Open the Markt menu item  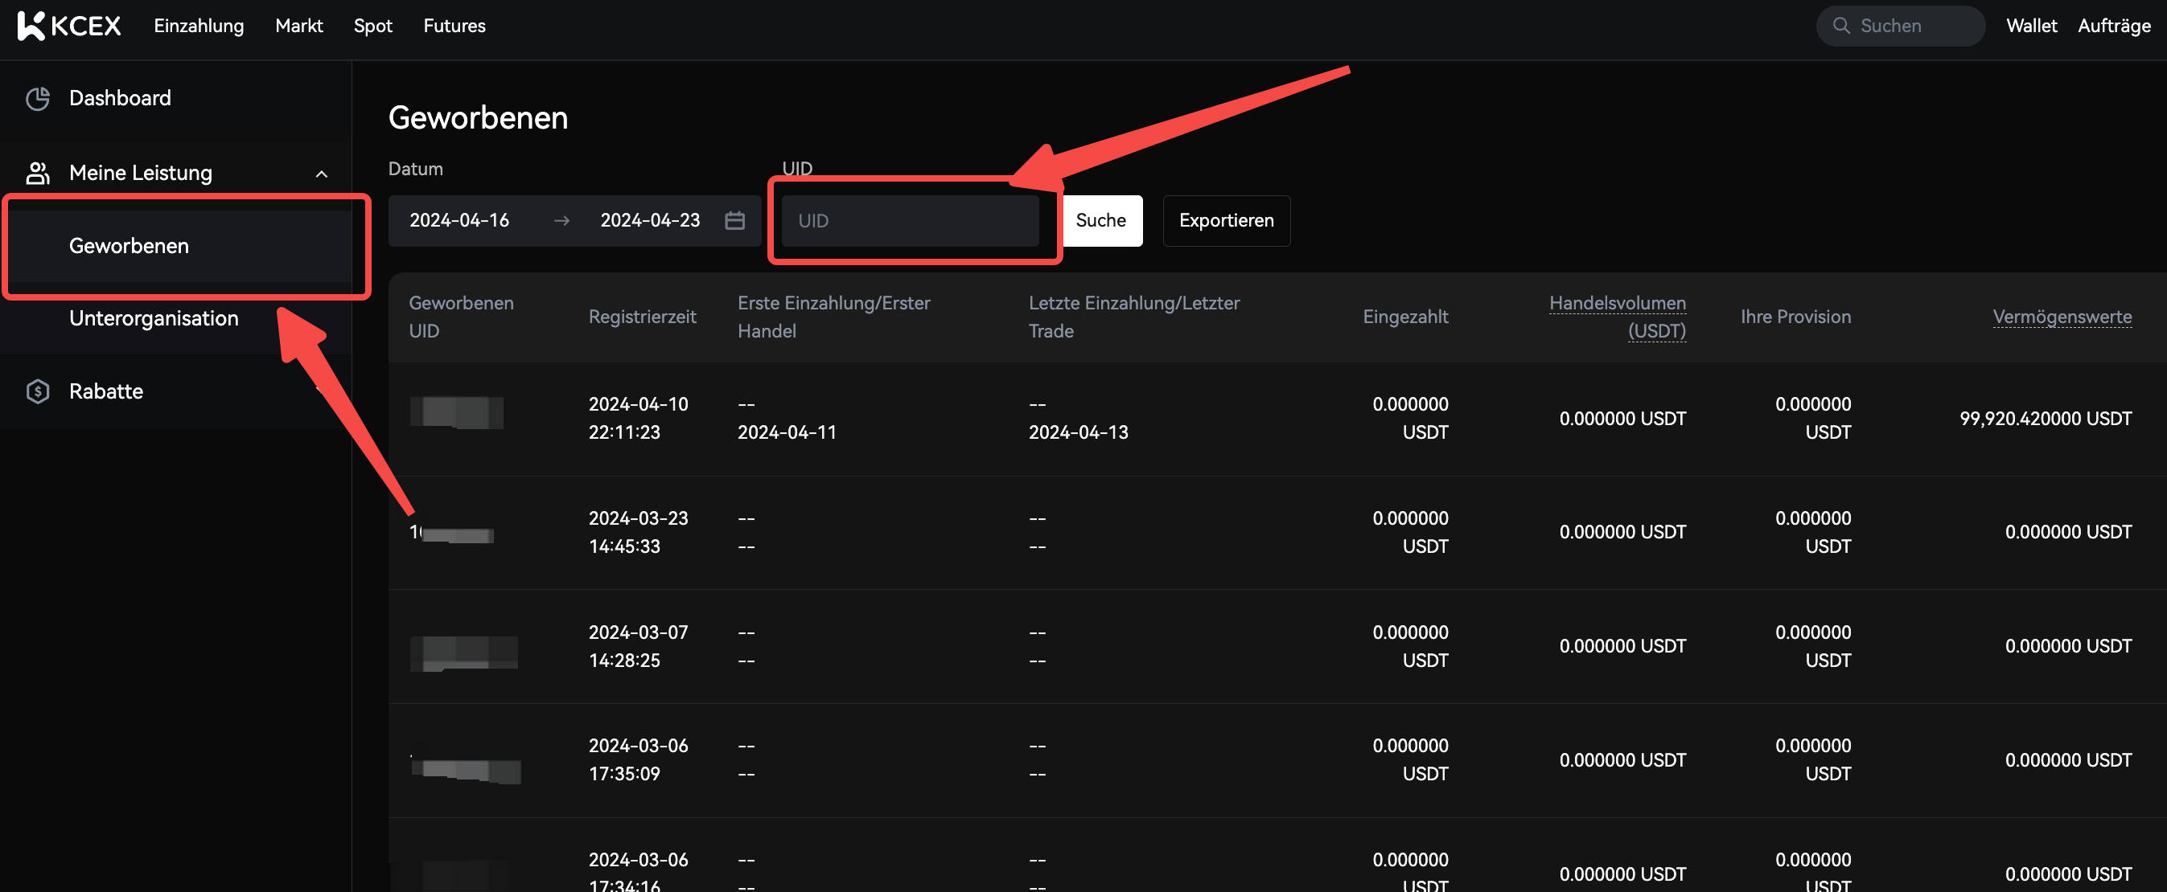tap(298, 26)
